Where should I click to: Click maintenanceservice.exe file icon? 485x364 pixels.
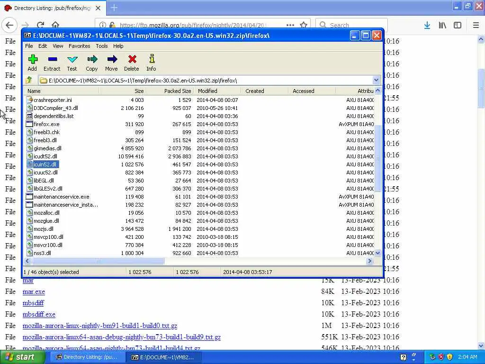click(x=29, y=197)
